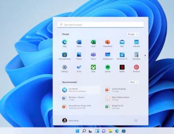Open Task View on the taskbar

(x=90, y=131)
